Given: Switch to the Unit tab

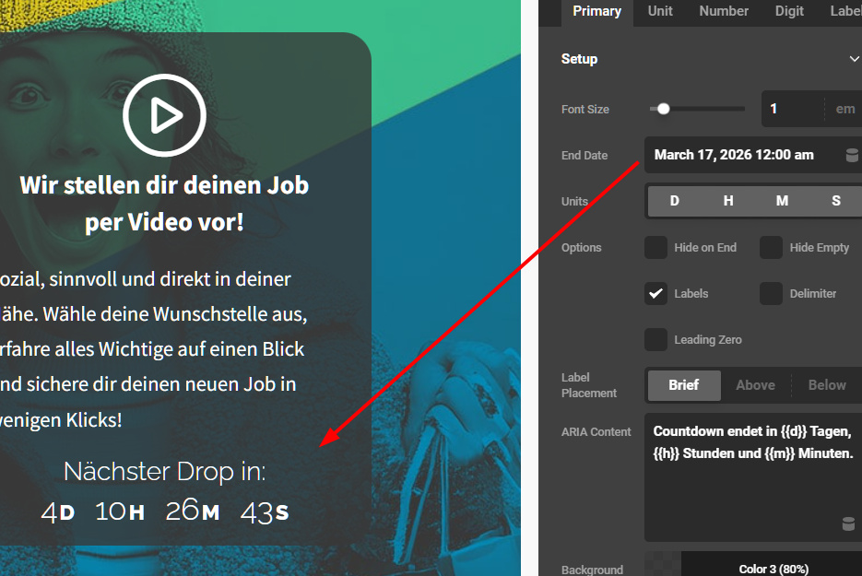Looking at the screenshot, I should pos(660,11).
